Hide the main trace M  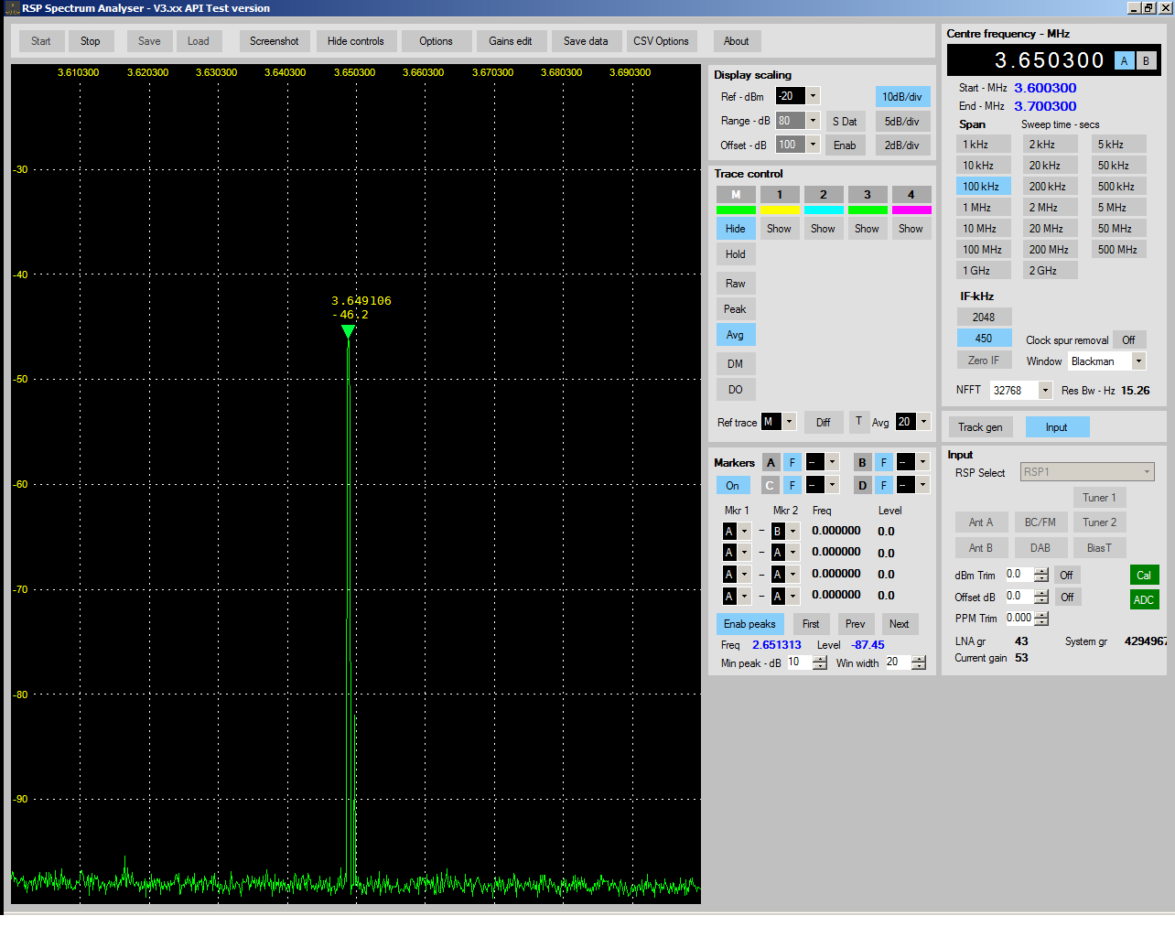pyautogui.click(x=735, y=229)
